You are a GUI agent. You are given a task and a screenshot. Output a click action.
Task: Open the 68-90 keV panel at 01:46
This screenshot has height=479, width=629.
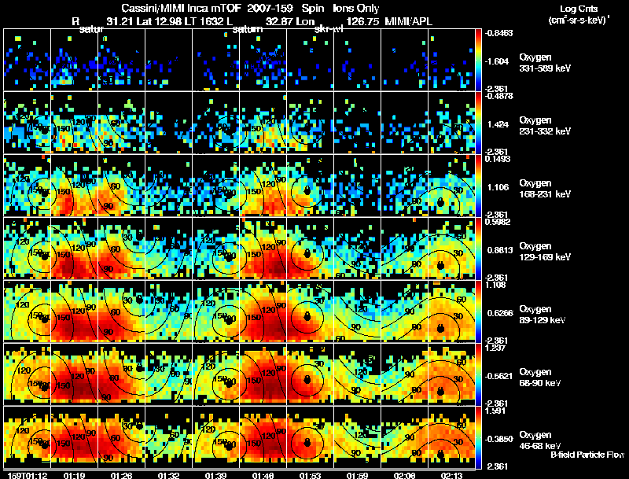coord(263,374)
